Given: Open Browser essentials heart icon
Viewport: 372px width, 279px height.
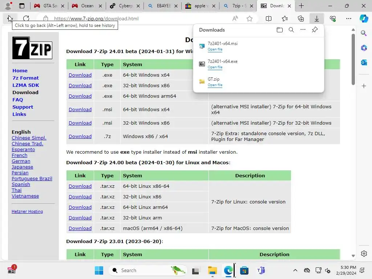Looking at the screenshot, I should [333, 19].
